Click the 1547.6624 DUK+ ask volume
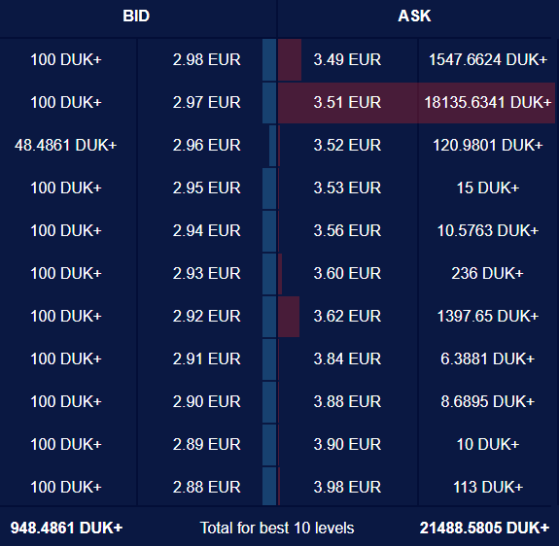 click(487, 59)
